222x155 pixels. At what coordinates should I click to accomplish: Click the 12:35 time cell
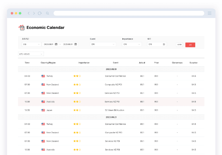click(27, 110)
